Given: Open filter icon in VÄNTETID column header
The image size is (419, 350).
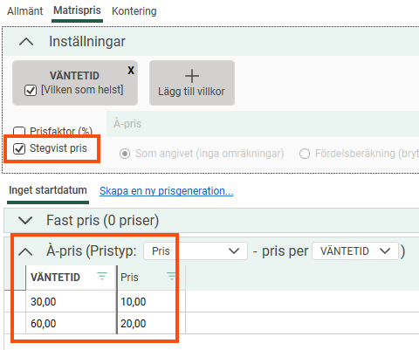Looking at the screenshot, I should 102,276.
